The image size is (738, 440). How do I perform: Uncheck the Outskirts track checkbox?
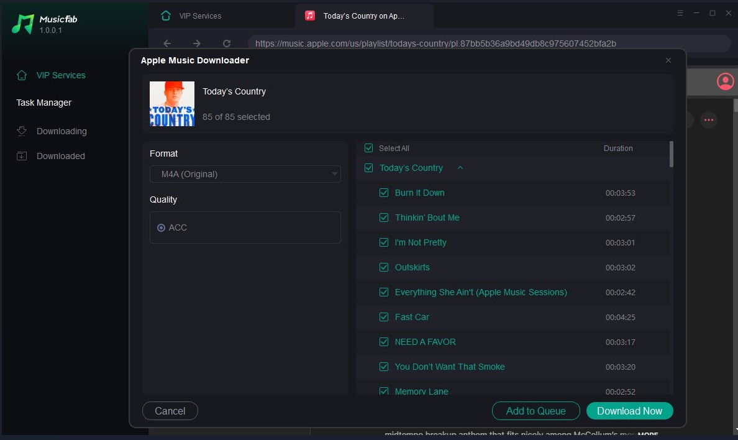click(383, 267)
